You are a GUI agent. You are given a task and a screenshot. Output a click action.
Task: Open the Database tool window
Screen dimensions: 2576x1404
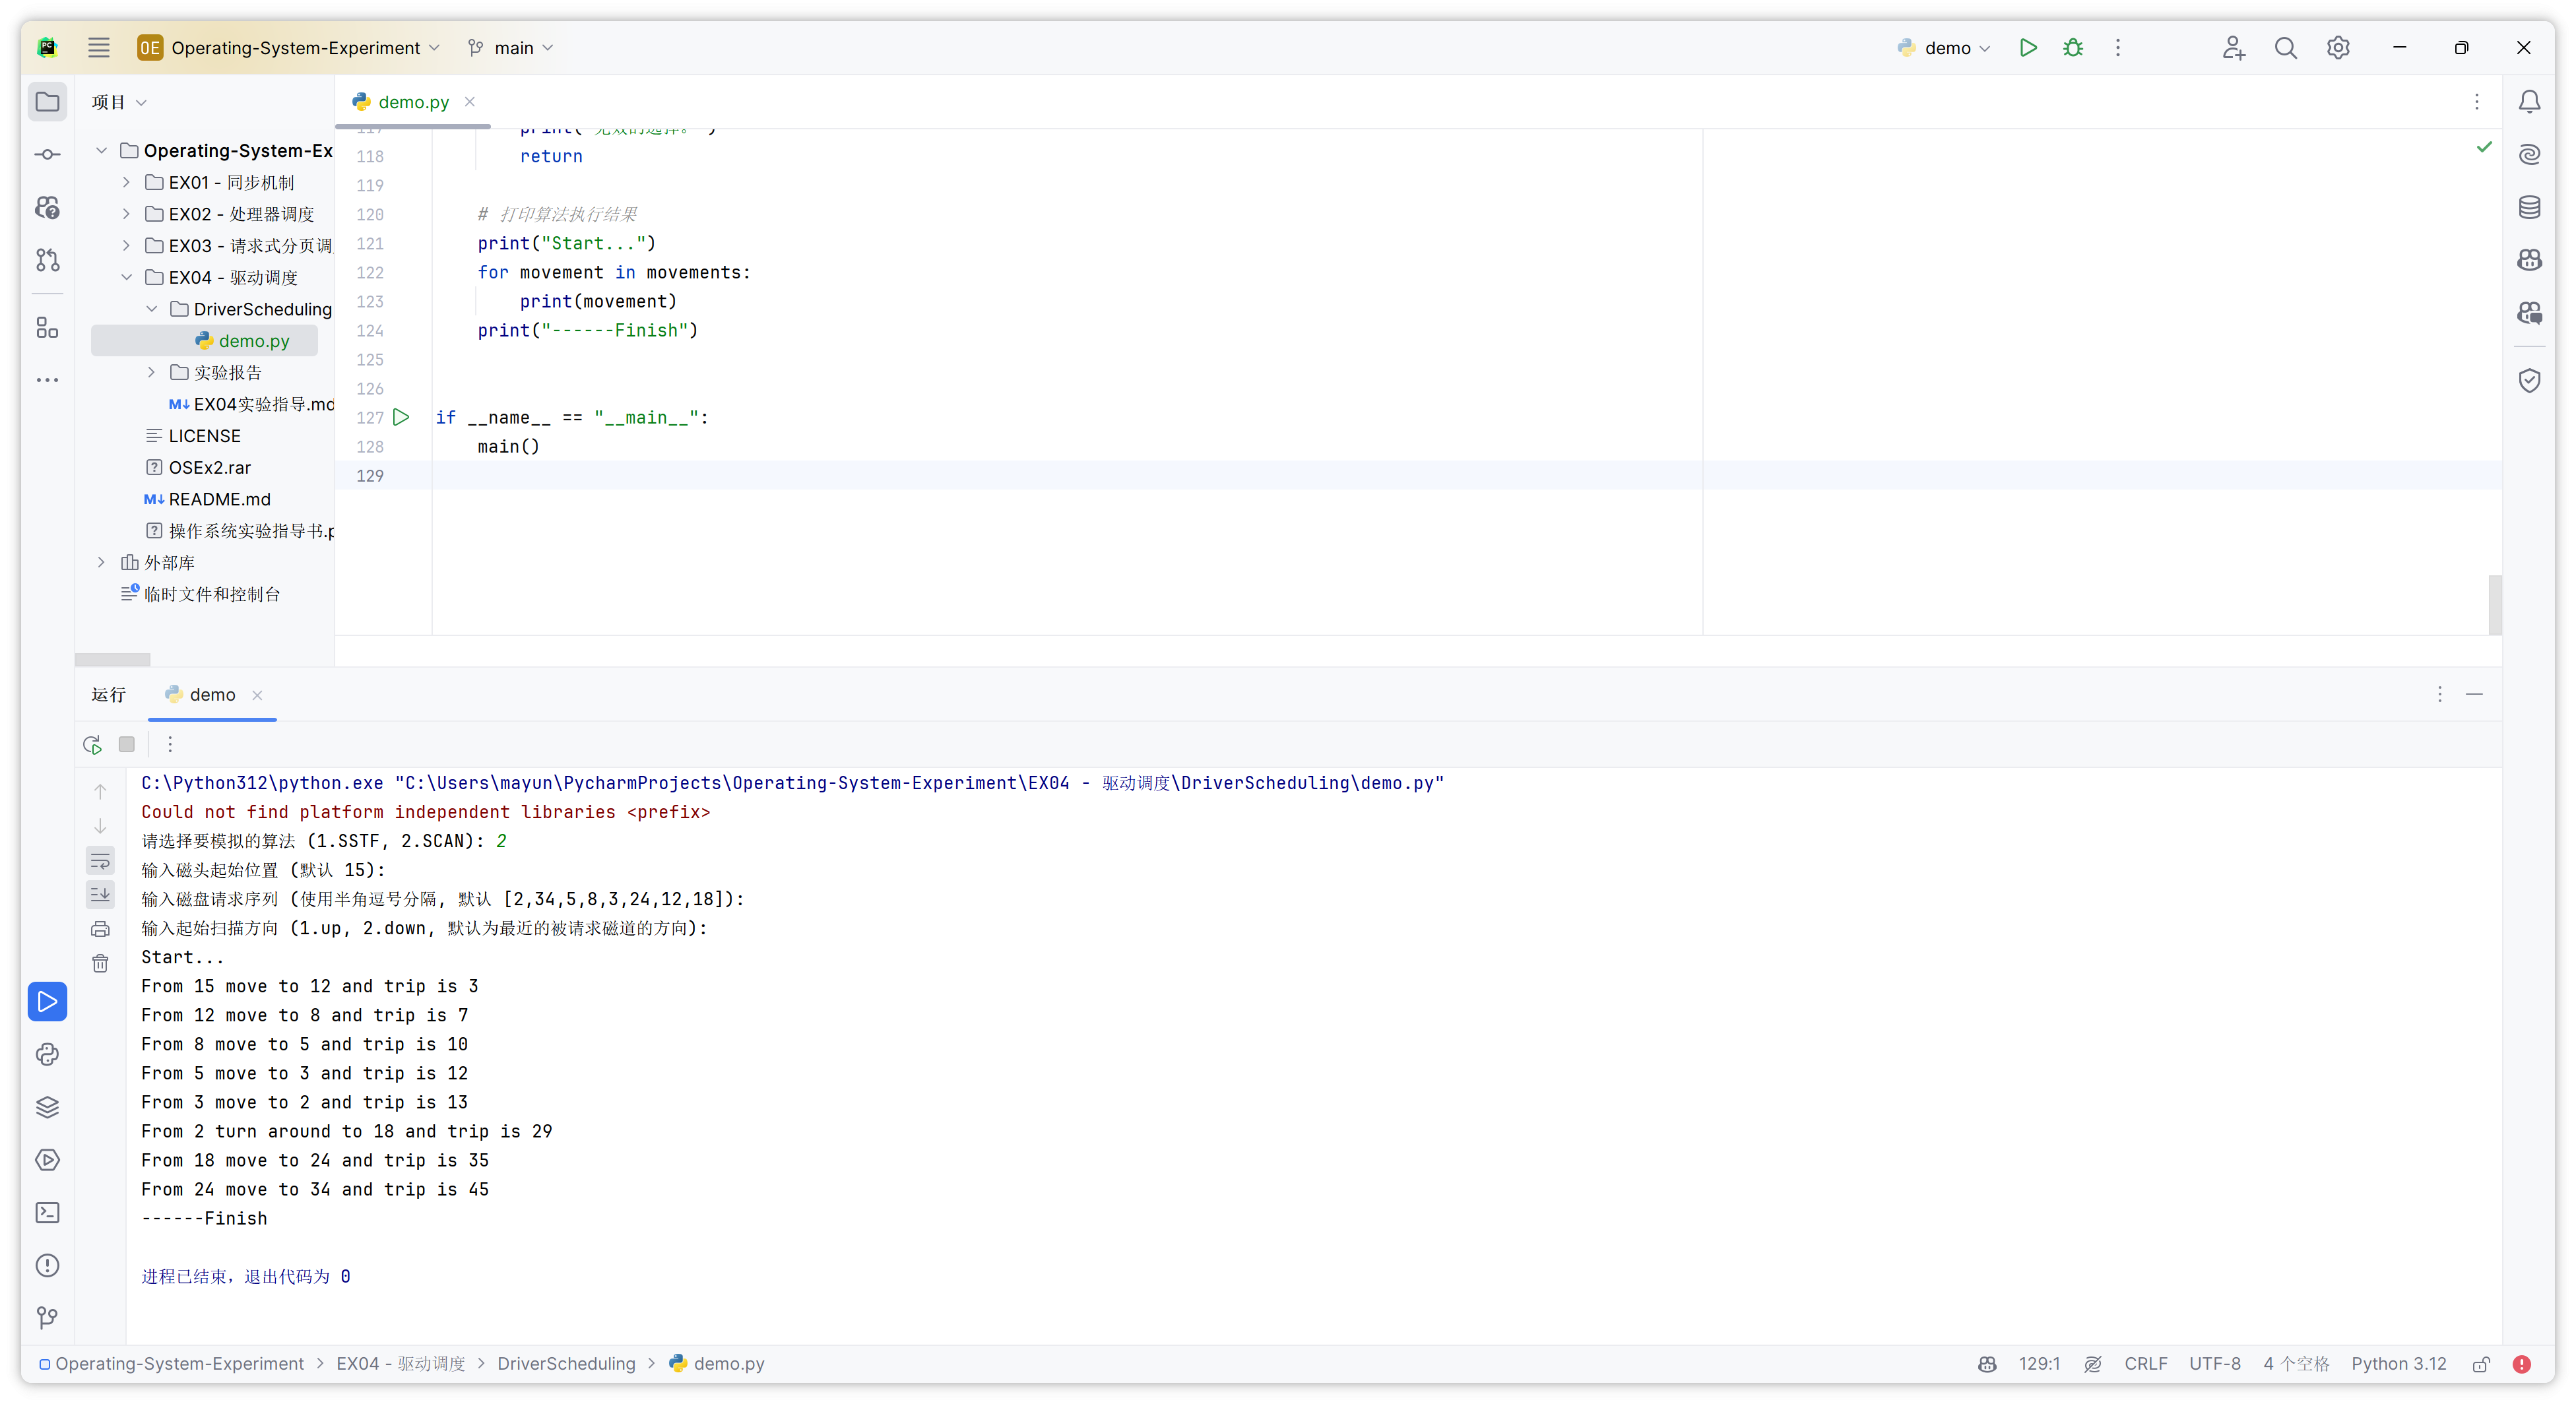point(2529,207)
